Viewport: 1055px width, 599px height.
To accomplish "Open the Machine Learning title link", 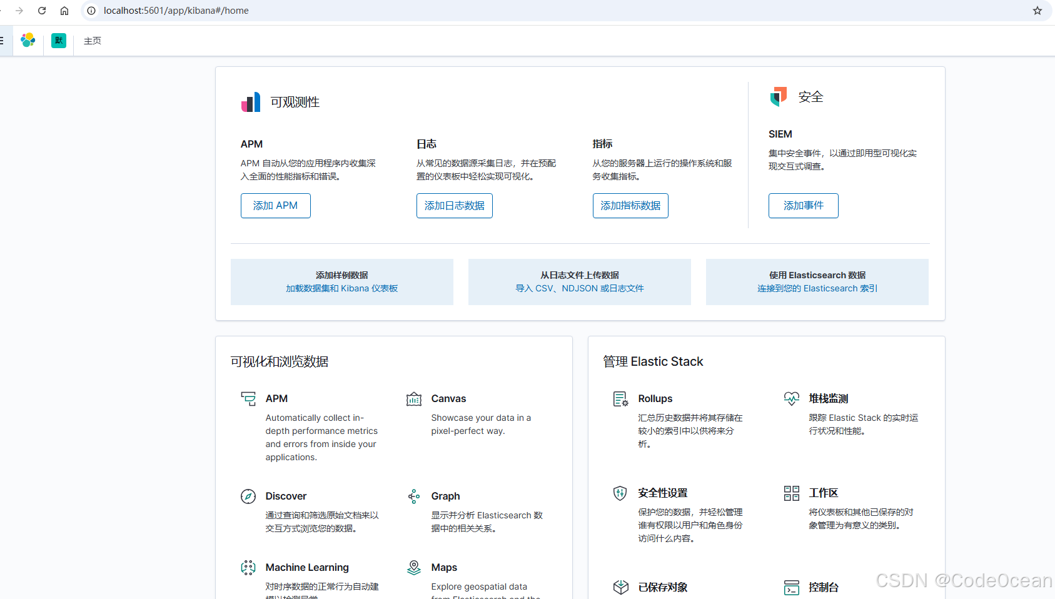I will (307, 568).
